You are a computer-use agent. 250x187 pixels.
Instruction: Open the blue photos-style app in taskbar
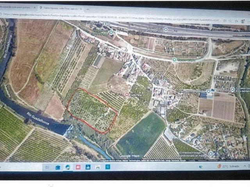coord(88,167)
